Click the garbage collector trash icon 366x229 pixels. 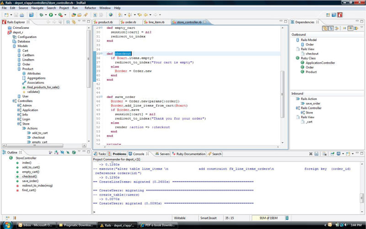point(287,218)
